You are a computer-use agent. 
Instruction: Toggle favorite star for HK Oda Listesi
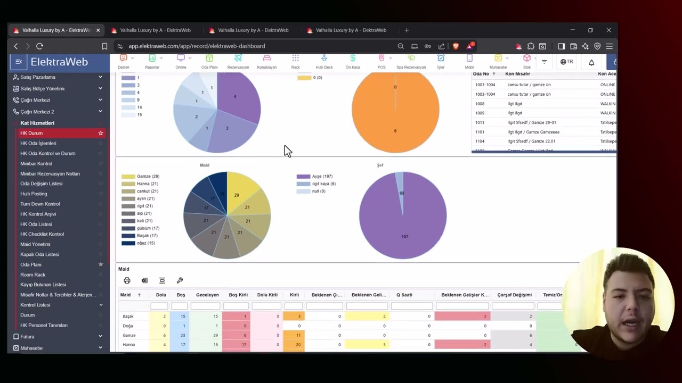pyautogui.click(x=101, y=224)
